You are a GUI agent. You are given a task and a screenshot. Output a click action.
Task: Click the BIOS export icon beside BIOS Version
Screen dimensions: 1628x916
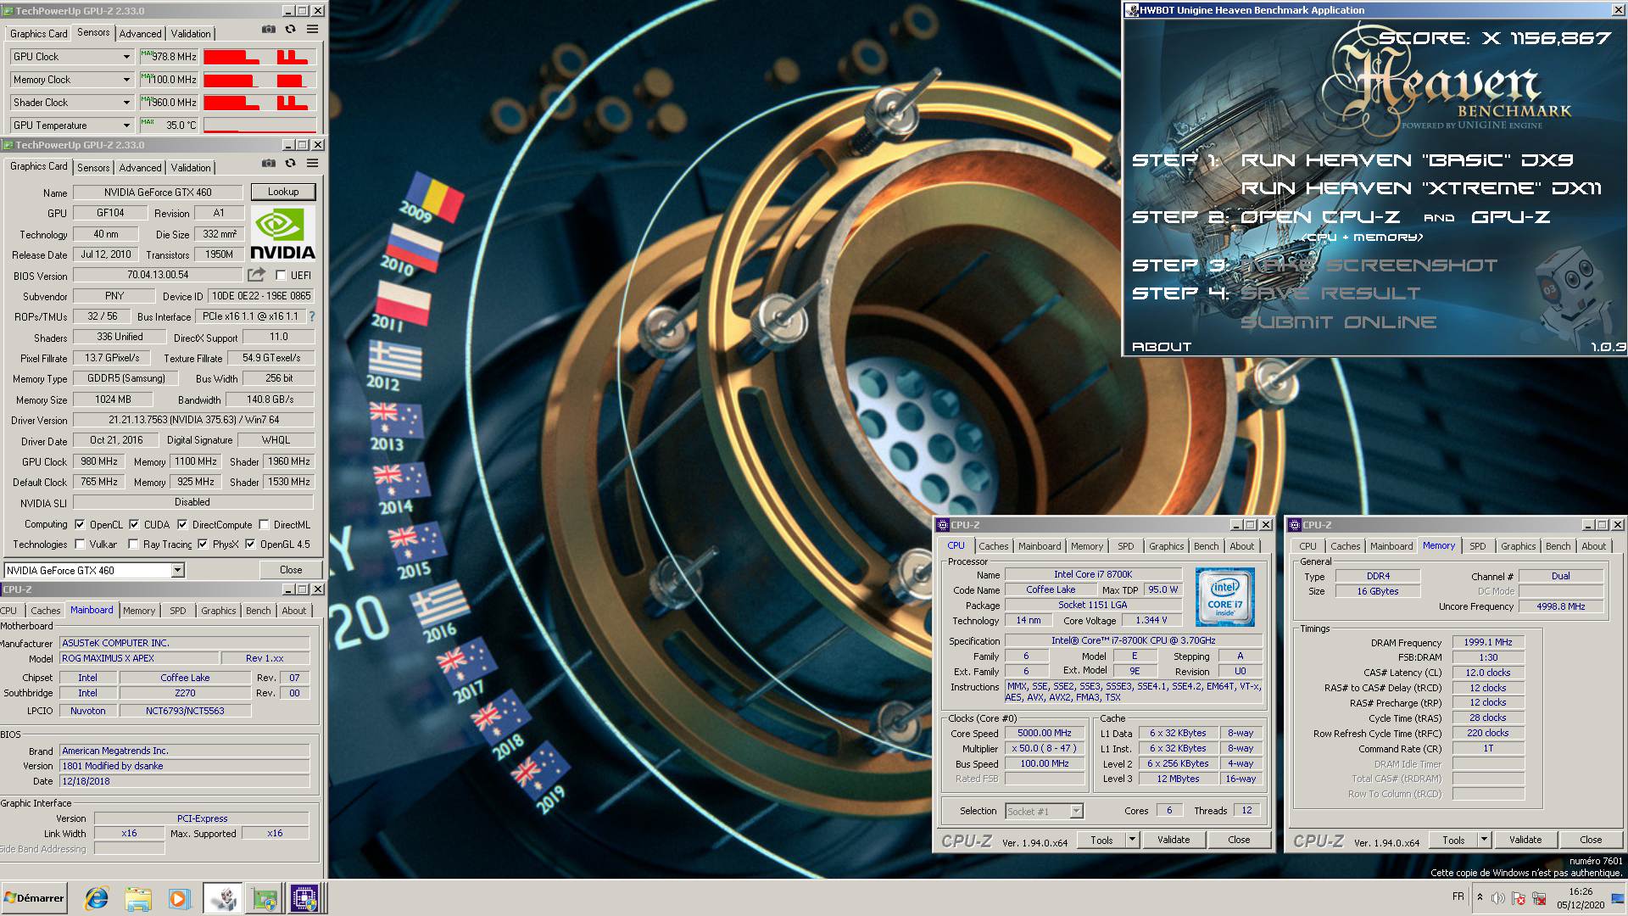(x=256, y=275)
